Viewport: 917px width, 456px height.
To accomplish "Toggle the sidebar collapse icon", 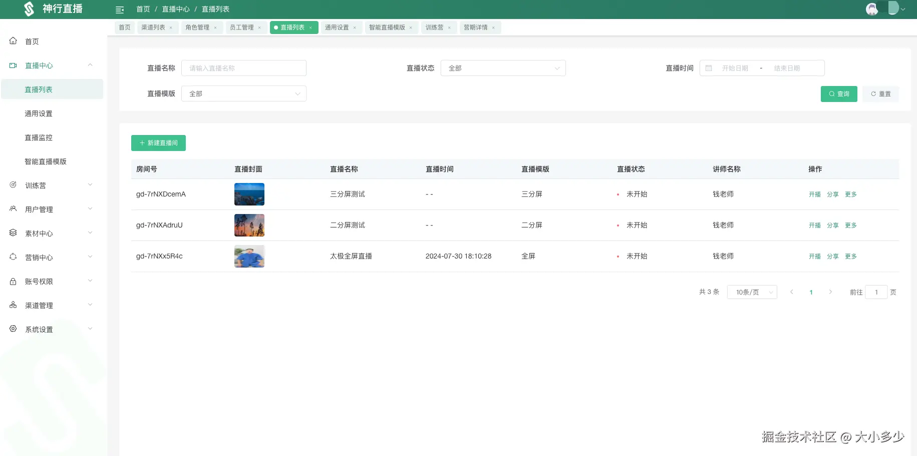I will pos(120,9).
